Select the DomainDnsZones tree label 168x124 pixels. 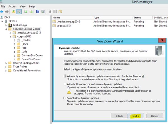[32, 55]
